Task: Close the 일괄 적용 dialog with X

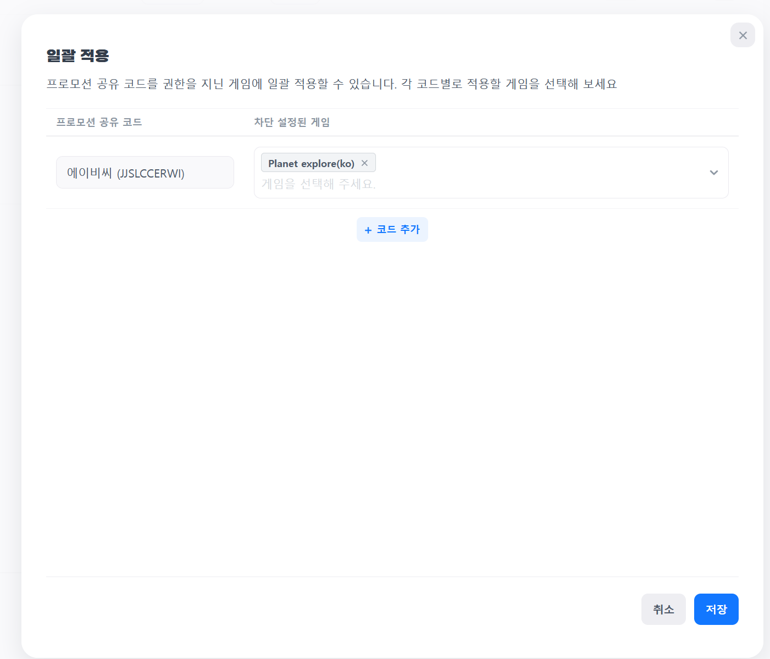Action: (x=743, y=35)
